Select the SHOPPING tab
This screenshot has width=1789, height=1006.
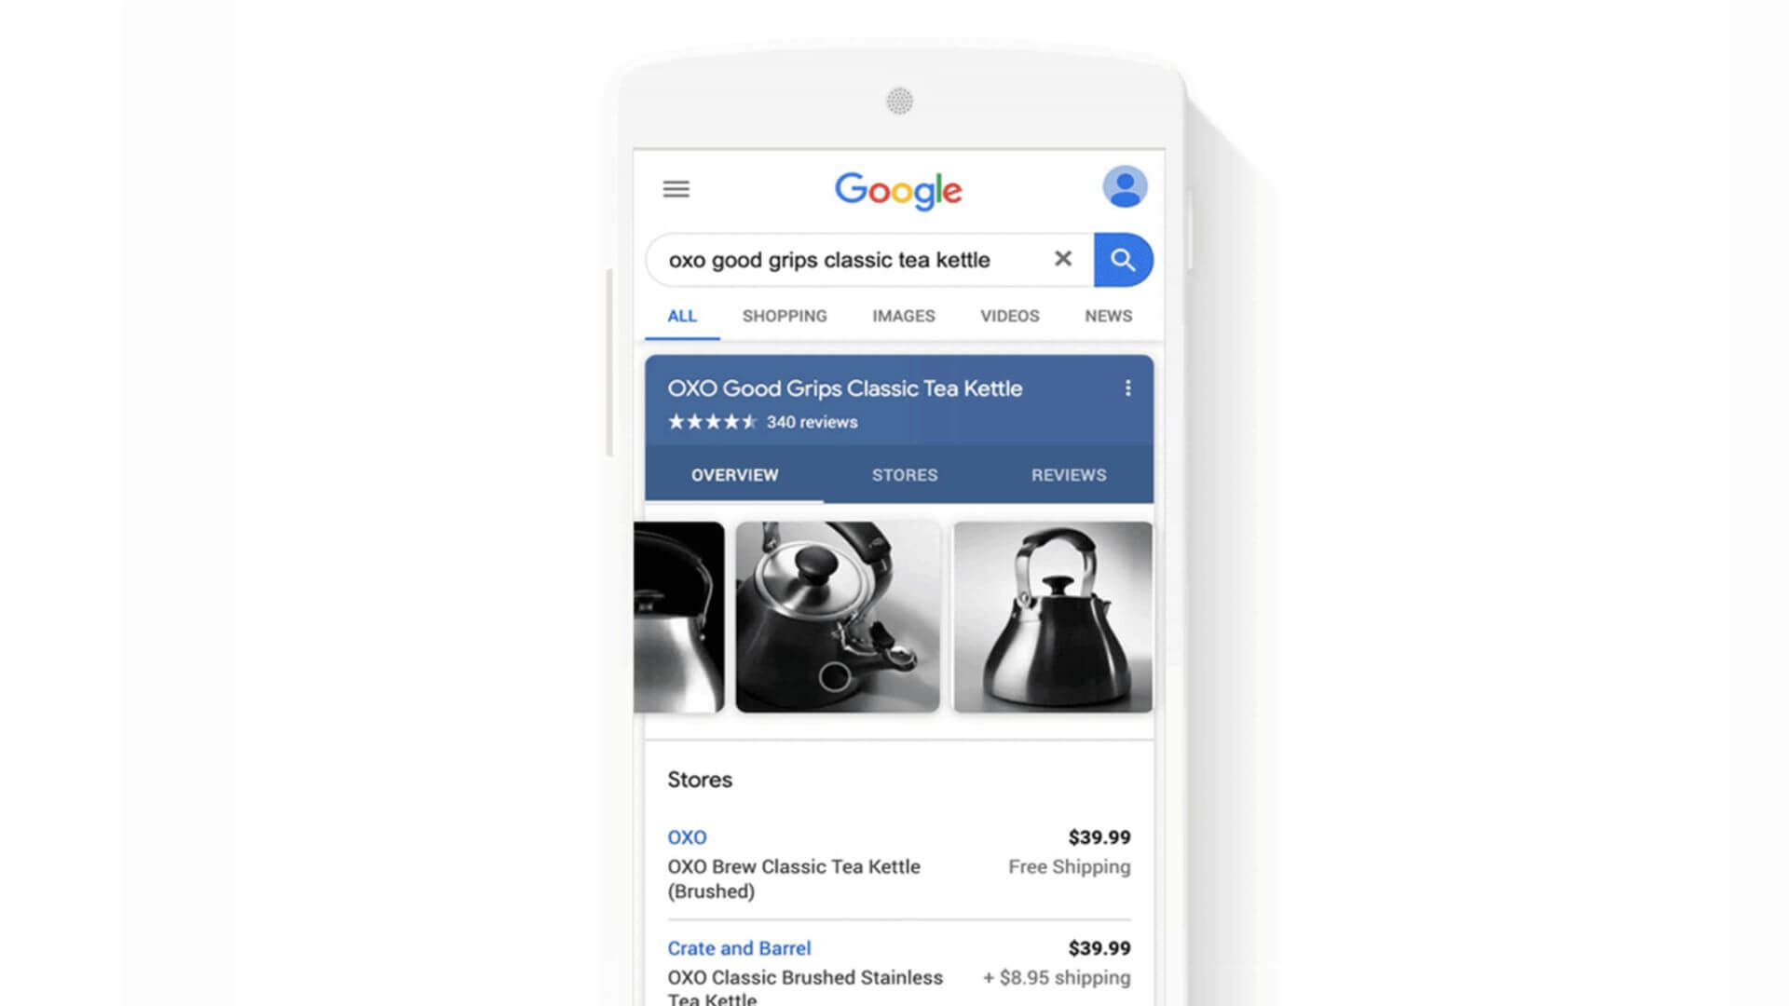pos(784,316)
